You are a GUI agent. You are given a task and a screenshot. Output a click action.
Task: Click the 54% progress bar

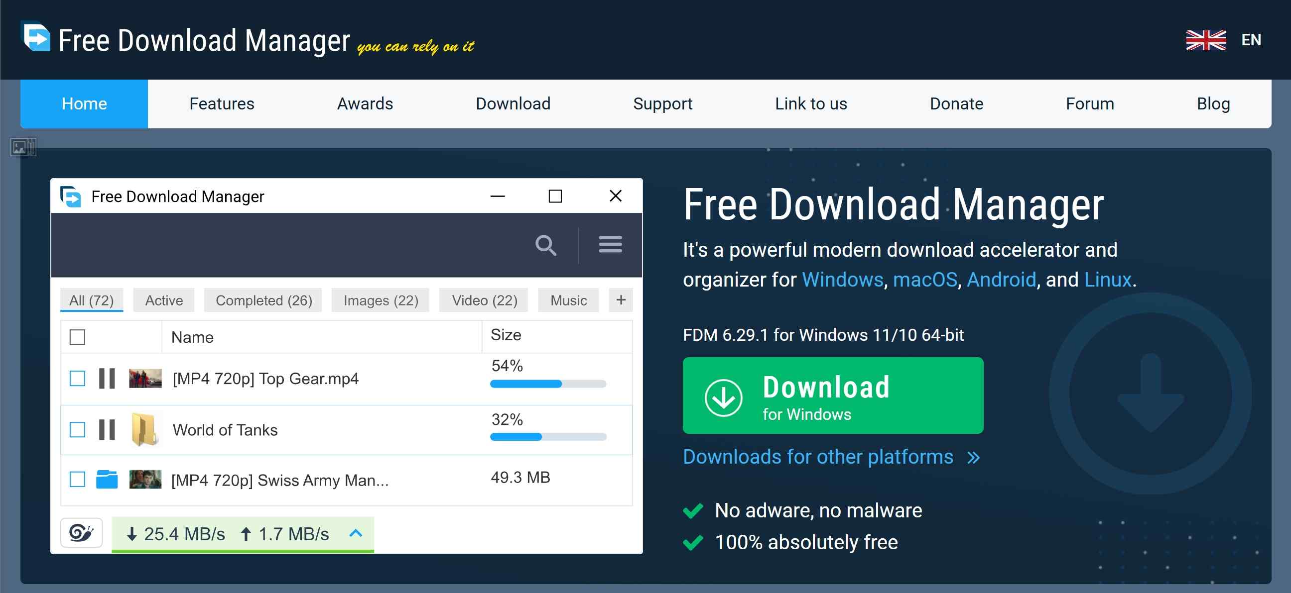[548, 384]
